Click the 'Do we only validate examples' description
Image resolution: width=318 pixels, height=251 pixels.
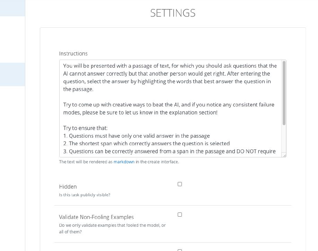[x=112, y=228]
